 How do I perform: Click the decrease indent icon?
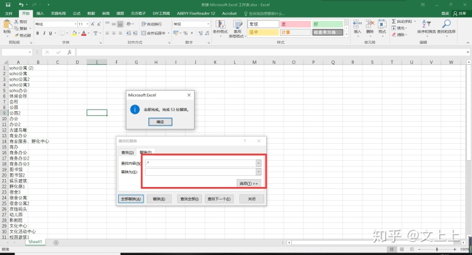[x=128, y=33]
